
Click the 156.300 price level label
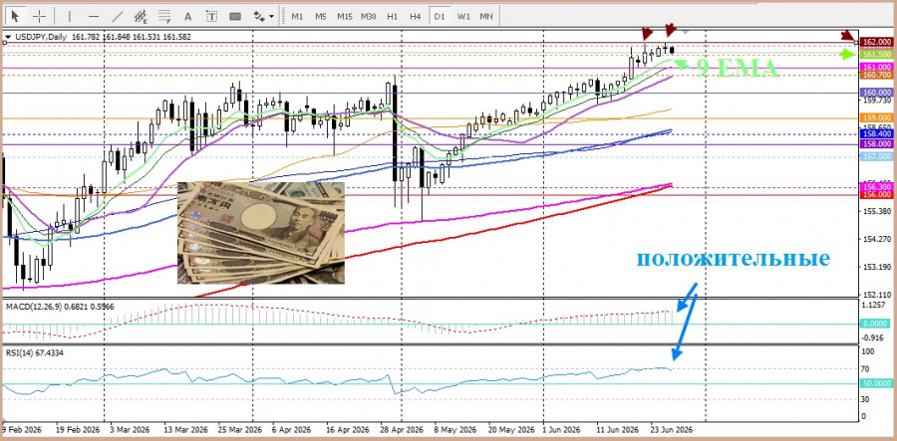pyautogui.click(x=876, y=187)
